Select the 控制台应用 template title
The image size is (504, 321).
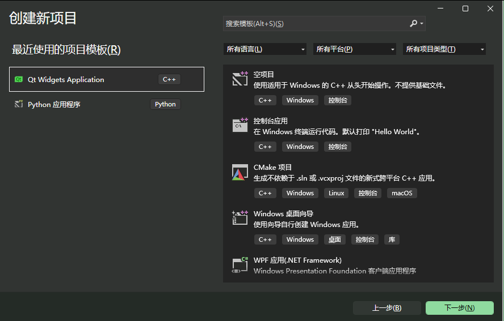(x=270, y=121)
